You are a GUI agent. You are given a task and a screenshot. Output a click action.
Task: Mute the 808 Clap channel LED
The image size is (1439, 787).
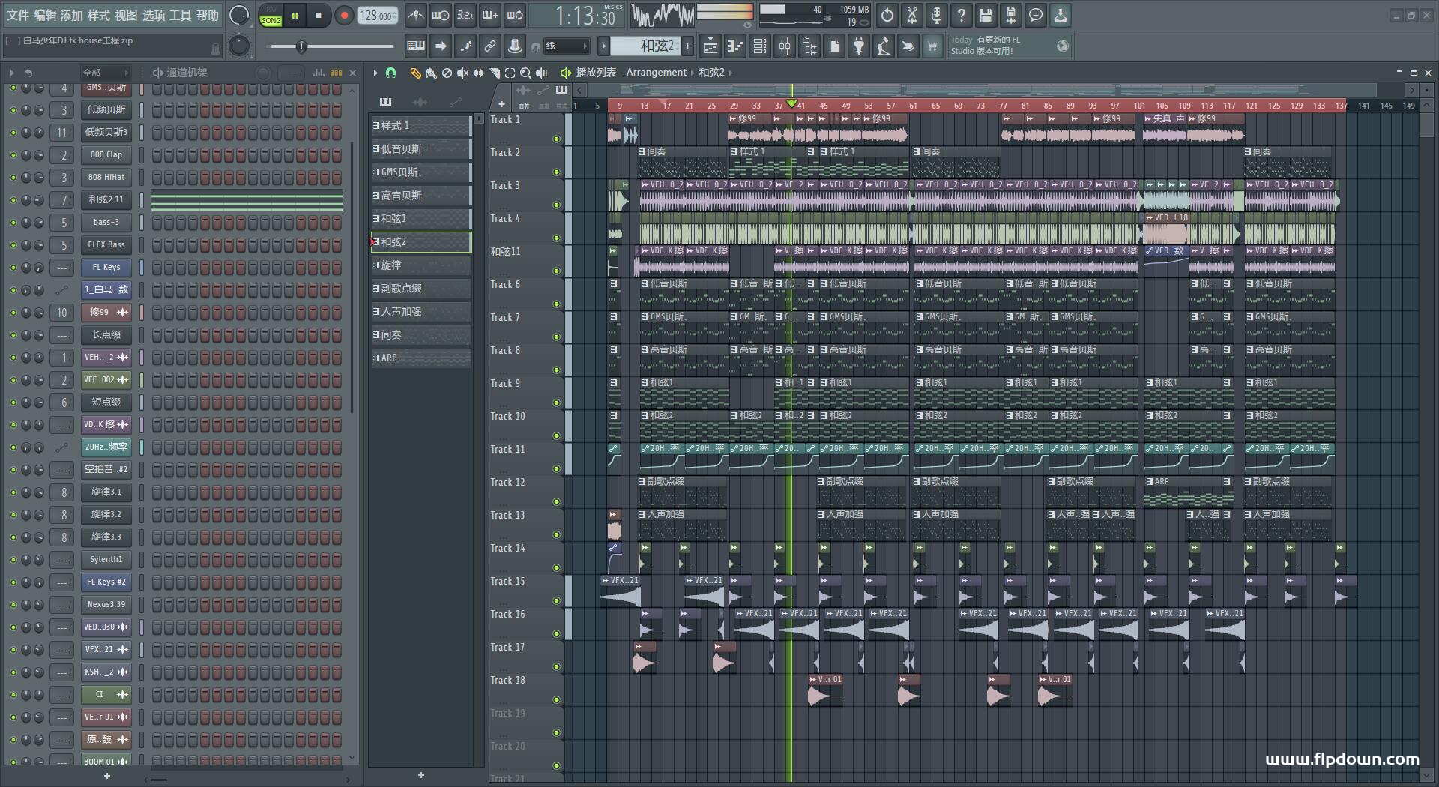[x=13, y=155]
